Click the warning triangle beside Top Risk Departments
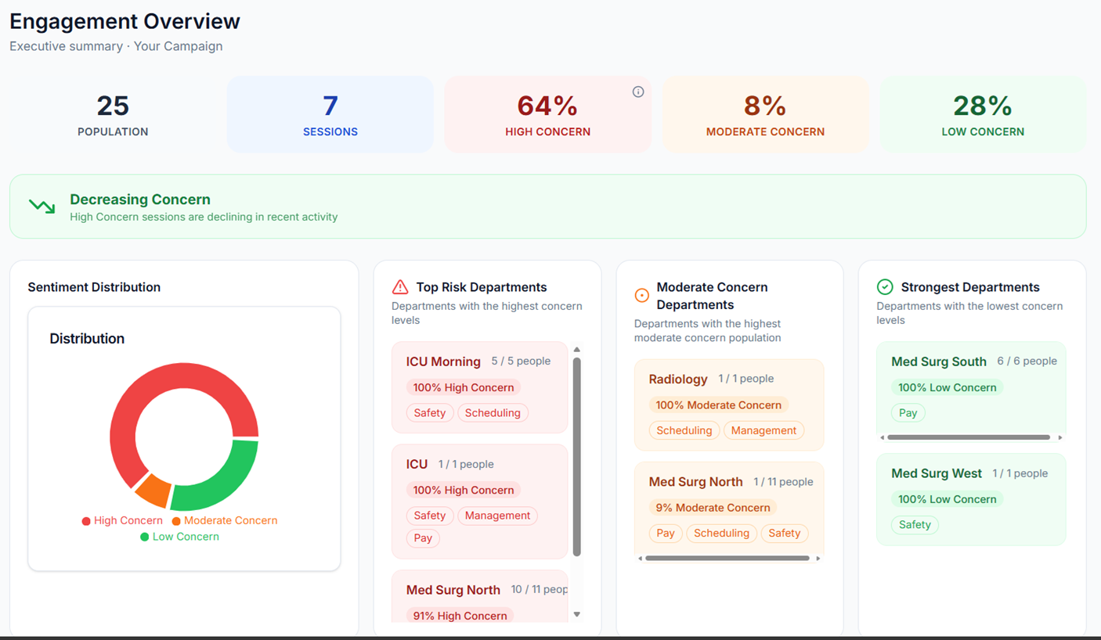 (x=400, y=287)
